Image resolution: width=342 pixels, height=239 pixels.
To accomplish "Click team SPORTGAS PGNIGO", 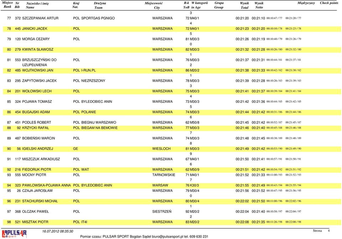I will pos(98,18).
